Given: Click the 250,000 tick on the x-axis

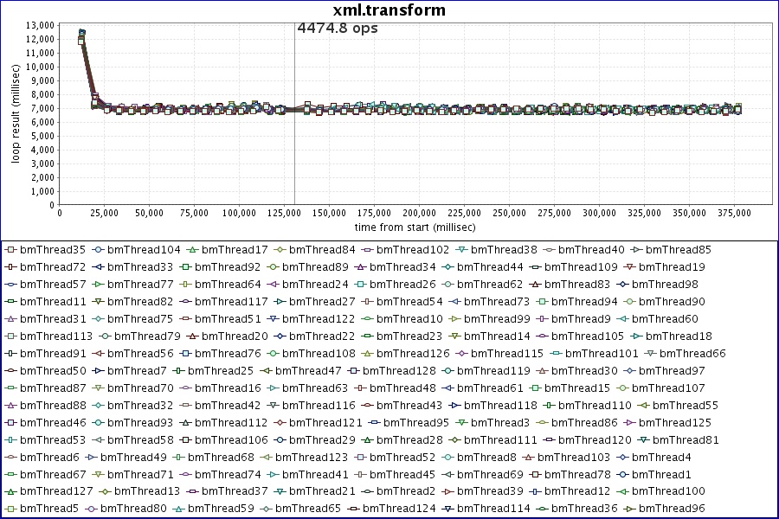Looking at the screenshot, I should (509, 212).
